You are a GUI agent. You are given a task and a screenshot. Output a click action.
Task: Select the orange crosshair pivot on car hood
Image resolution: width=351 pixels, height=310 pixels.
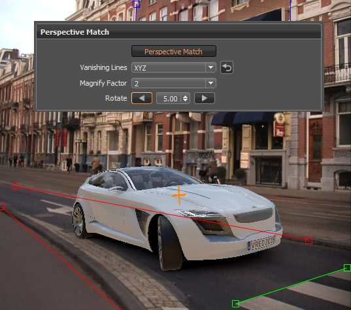(x=179, y=195)
